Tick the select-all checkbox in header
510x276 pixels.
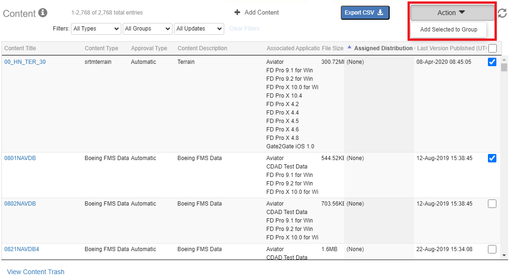(493, 48)
